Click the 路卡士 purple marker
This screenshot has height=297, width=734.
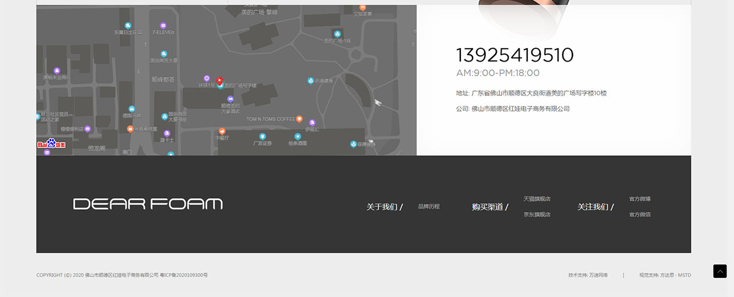coord(167,133)
